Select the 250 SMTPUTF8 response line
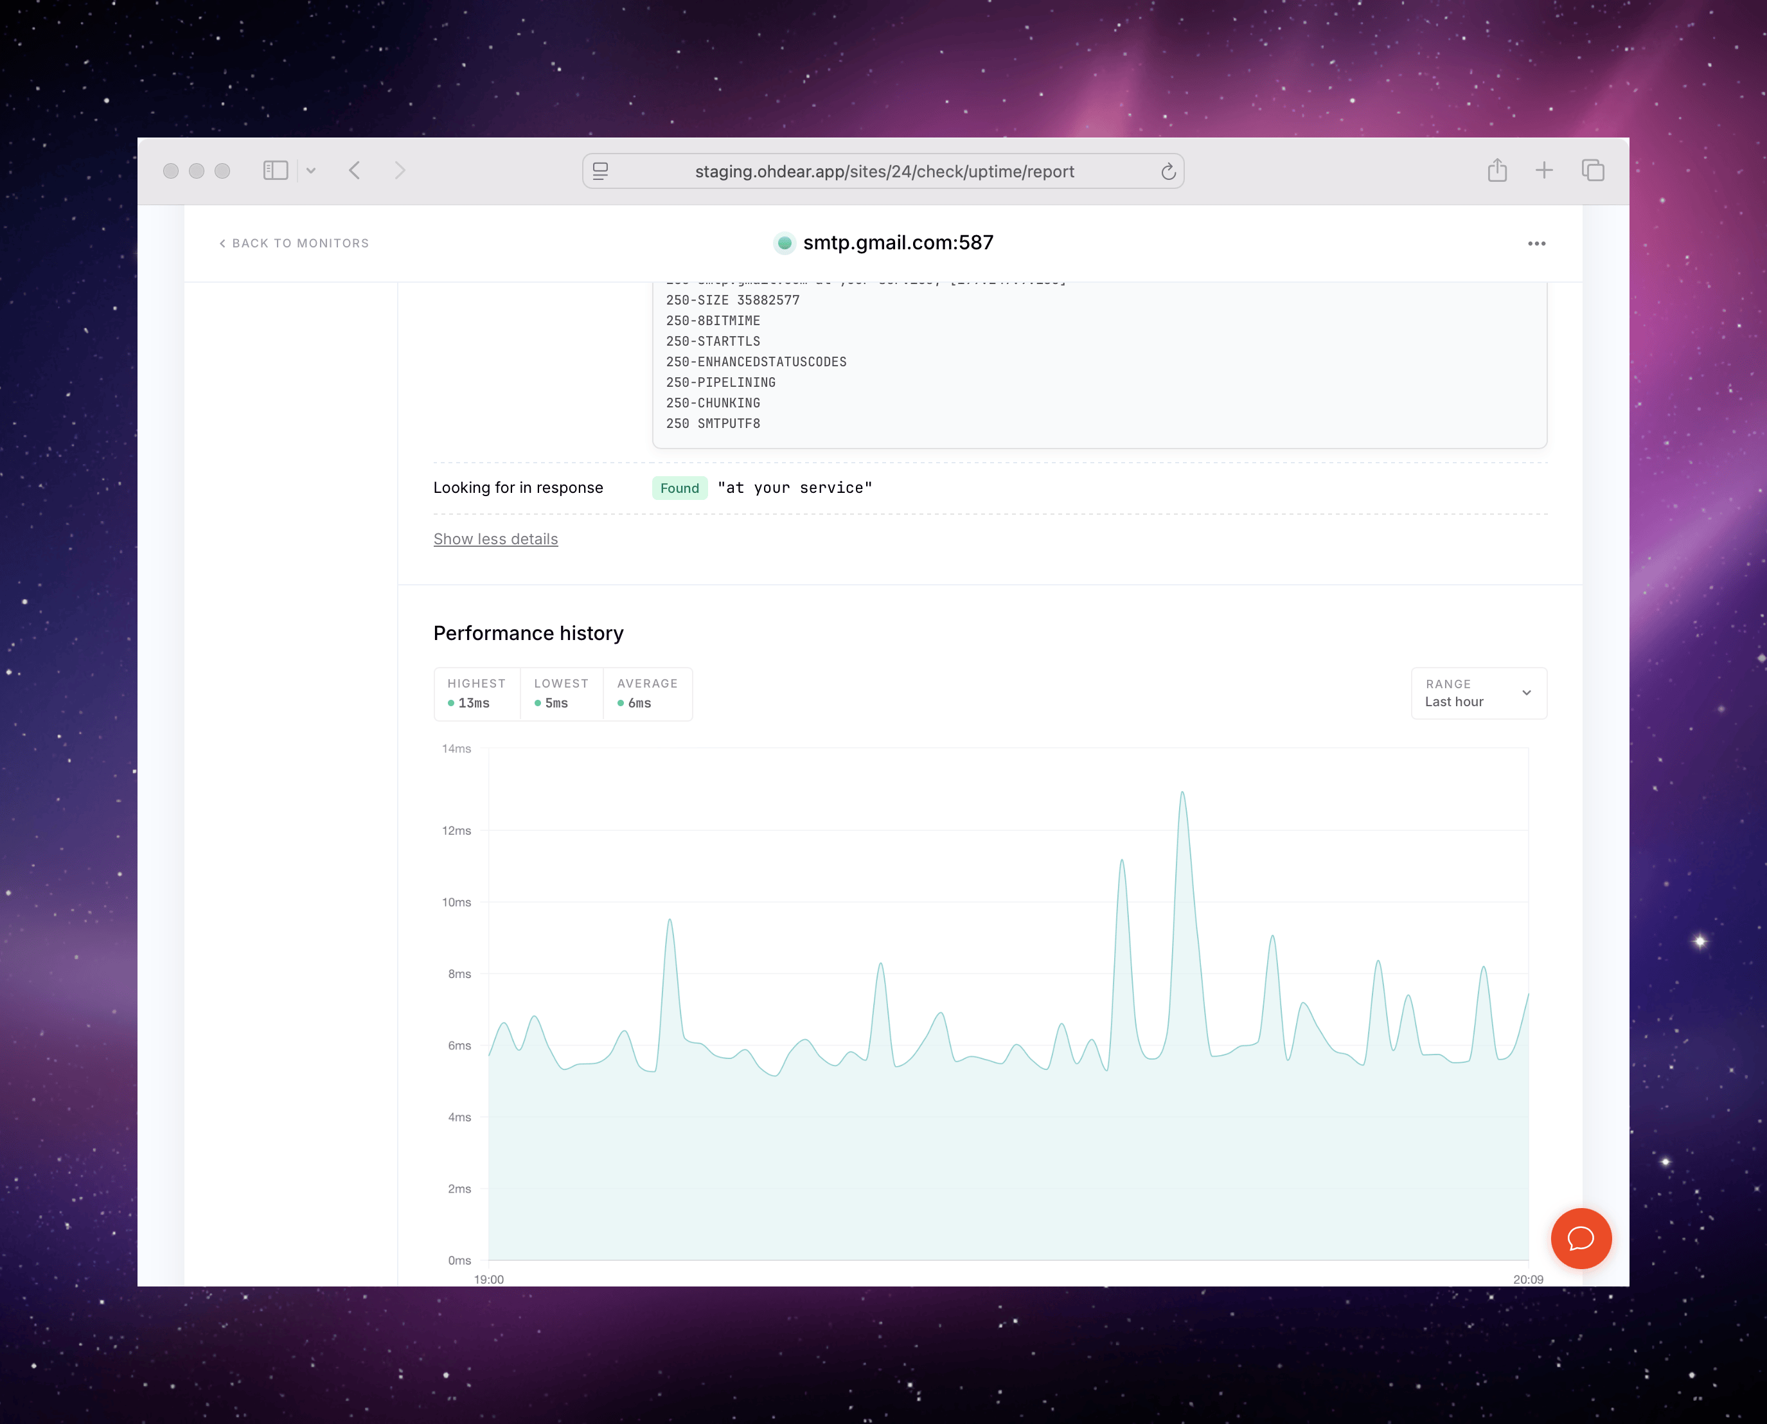 click(x=713, y=423)
